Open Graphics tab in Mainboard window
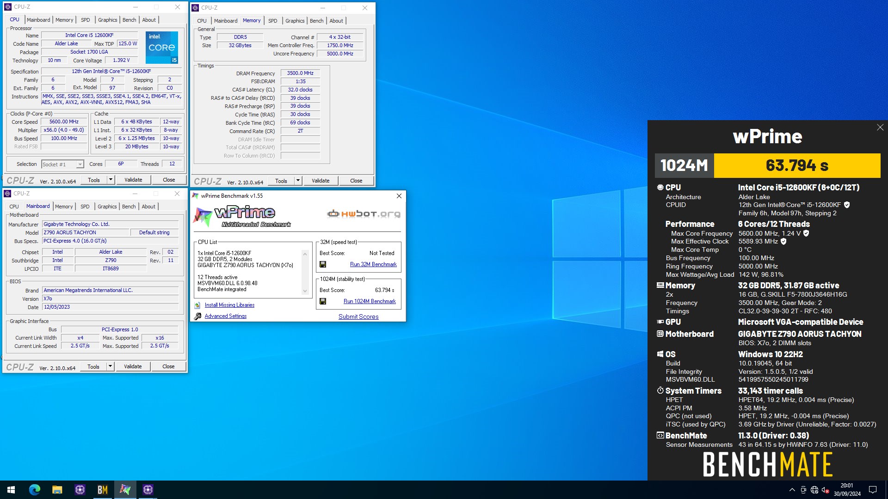This screenshot has height=499, width=888. 107,207
